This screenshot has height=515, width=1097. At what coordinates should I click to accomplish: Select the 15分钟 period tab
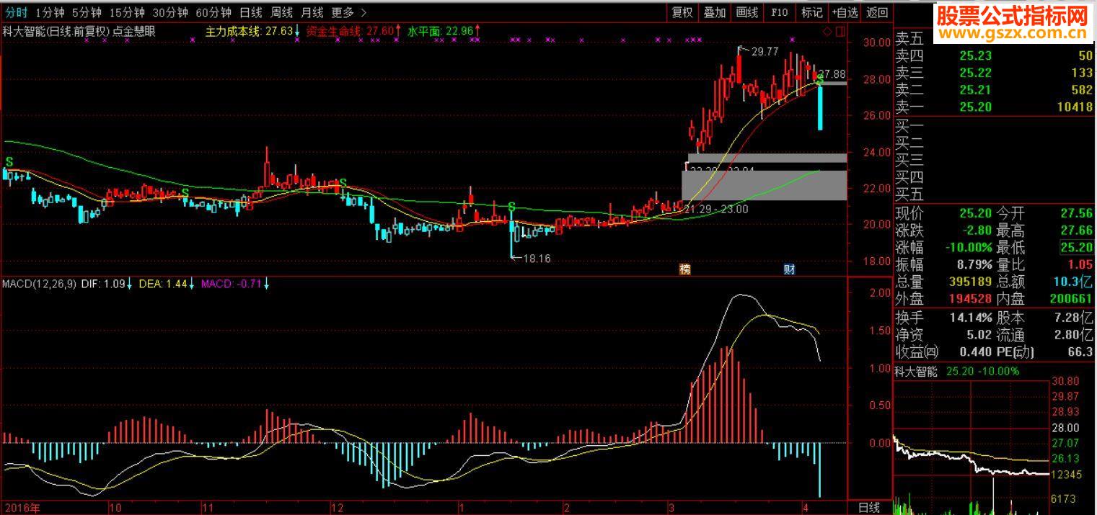click(127, 12)
